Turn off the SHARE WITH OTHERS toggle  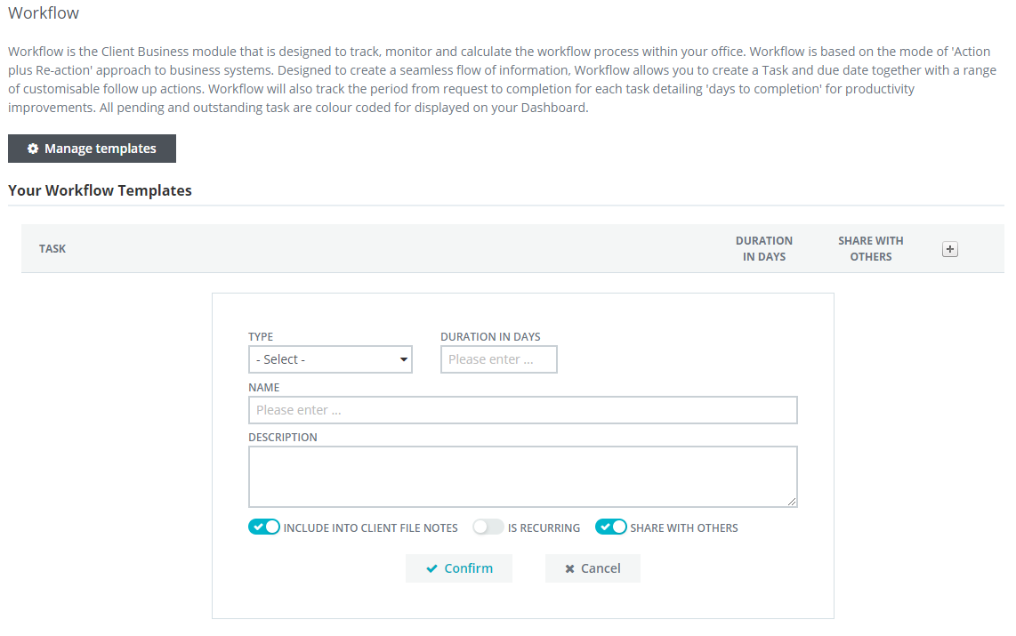[x=611, y=527]
